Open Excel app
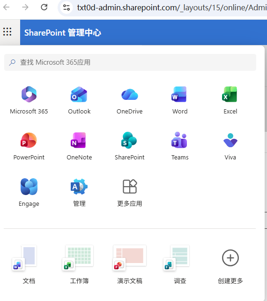Viewport: 267px width, 301px height. [x=230, y=100]
